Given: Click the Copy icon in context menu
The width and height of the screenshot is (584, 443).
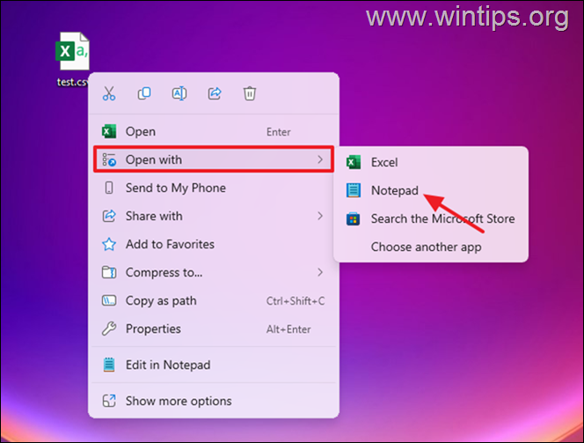Looking at the screenshot, I should point(144,93).
